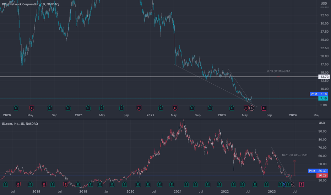Select the 6.63 (92.38%) measurement label on DISH

(279, 71)
